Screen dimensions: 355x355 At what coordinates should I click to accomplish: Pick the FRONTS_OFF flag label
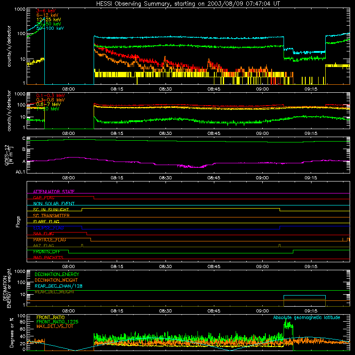[47, 252]
